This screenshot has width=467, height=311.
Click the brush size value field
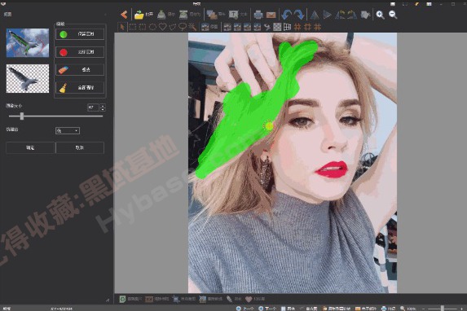[93, 107]
